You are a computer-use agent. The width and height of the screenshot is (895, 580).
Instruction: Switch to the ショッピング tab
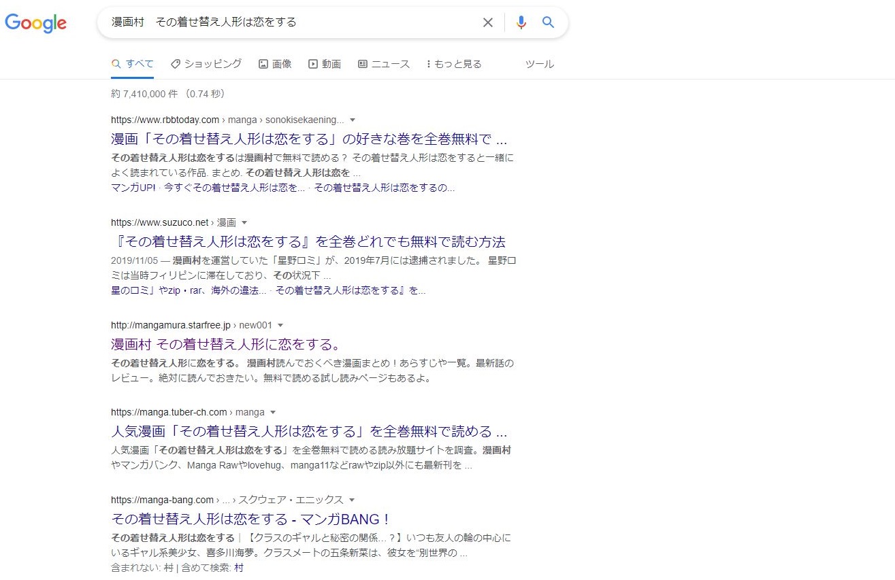point(206,64)
